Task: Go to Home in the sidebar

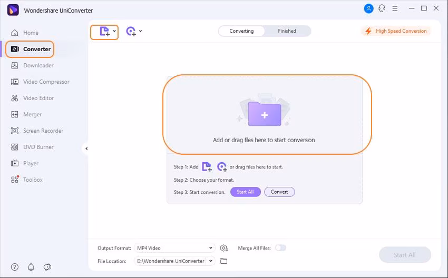Action: (25, 33)
